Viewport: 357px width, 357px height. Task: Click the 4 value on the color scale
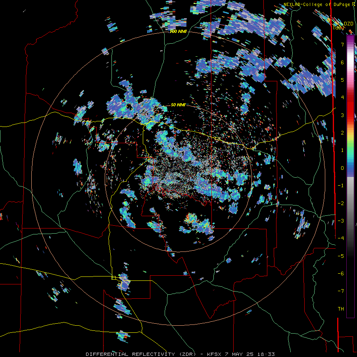click(342, 98)
